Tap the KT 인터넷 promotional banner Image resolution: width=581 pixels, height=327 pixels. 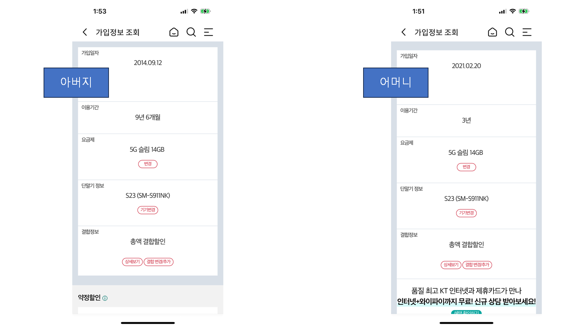coord(466,296)
